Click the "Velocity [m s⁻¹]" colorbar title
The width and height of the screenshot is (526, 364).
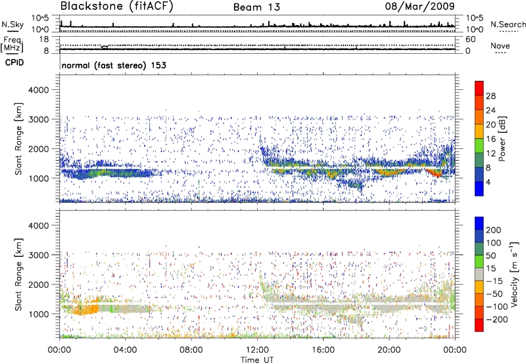pos(514,274)
